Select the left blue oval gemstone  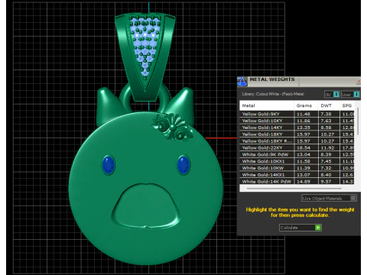[x=109, y=165]
